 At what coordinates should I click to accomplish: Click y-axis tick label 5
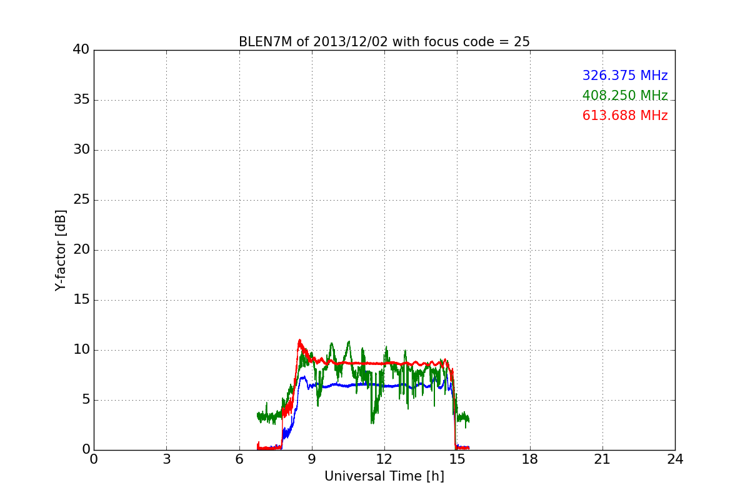[85, 400]
